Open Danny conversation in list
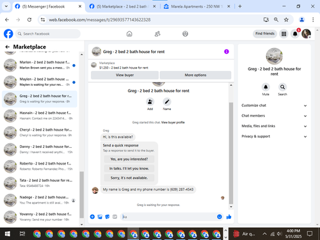Screen dimensions: 320x240 [40, 149]
